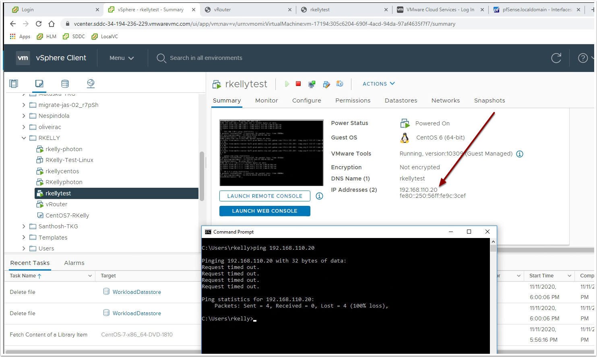
Task: Open Hosts and Clusters inventory view icon
Action: click(14, 84)
